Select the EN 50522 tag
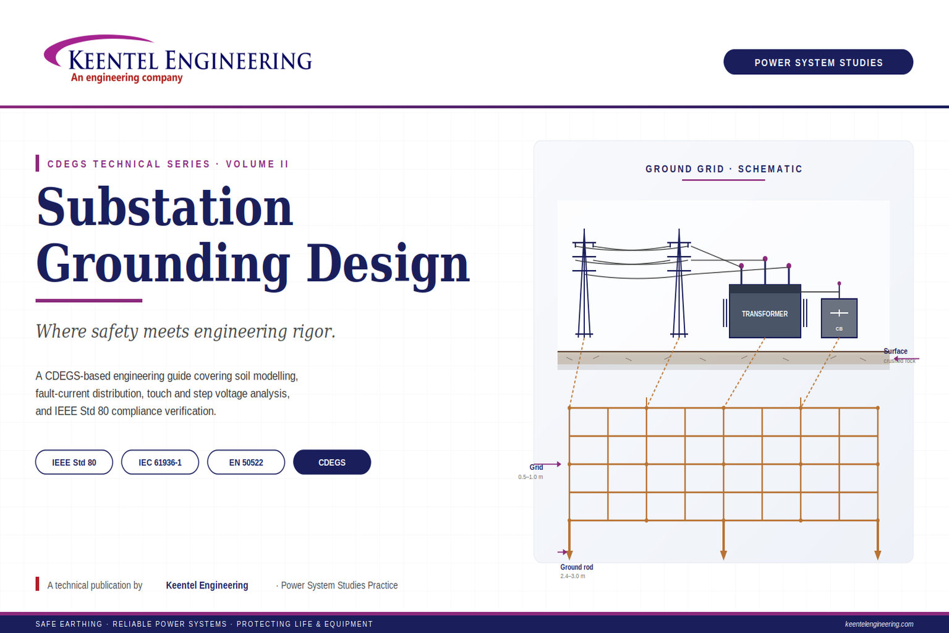The width and height of the screenshot is (949, 633). click(x=246, y=462)
